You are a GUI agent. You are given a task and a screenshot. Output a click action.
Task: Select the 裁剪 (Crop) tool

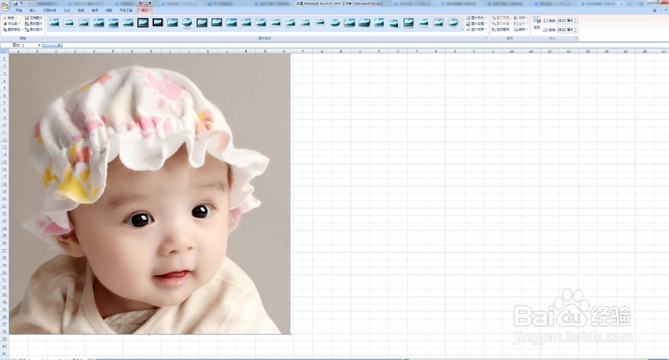click(x=537, y=23)
